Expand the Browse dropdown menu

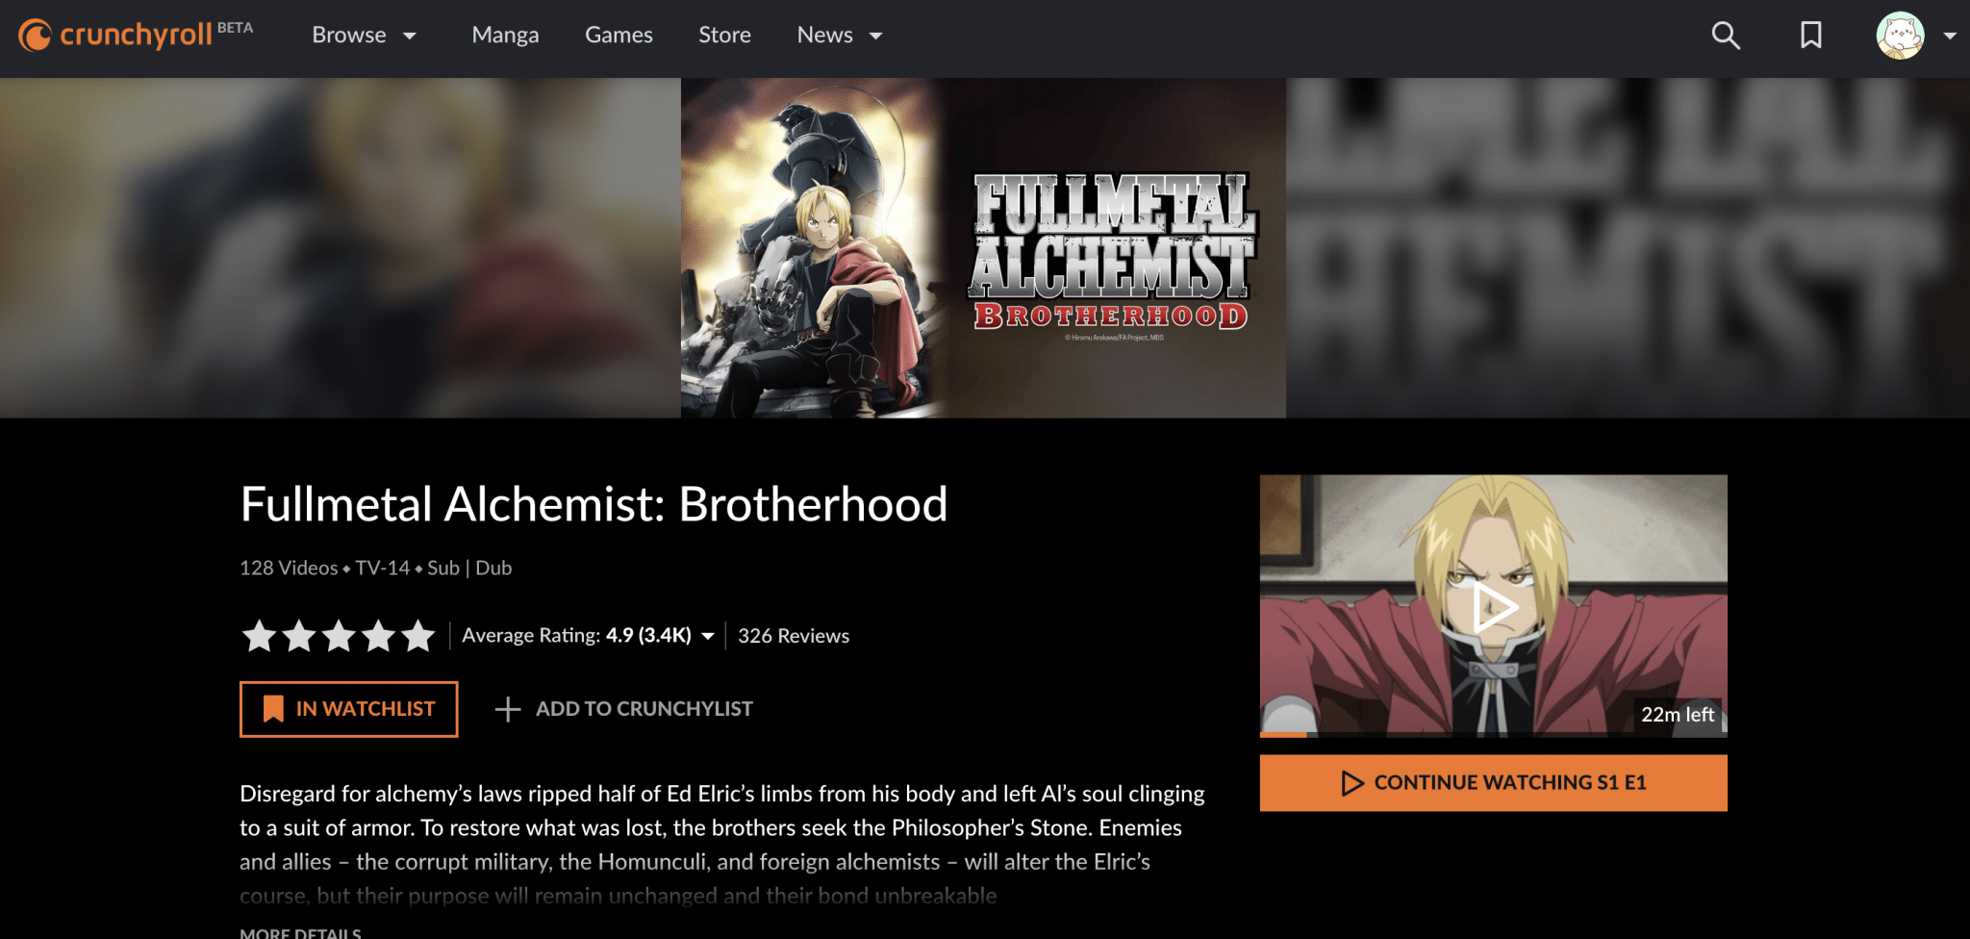[x=364, y=36]
